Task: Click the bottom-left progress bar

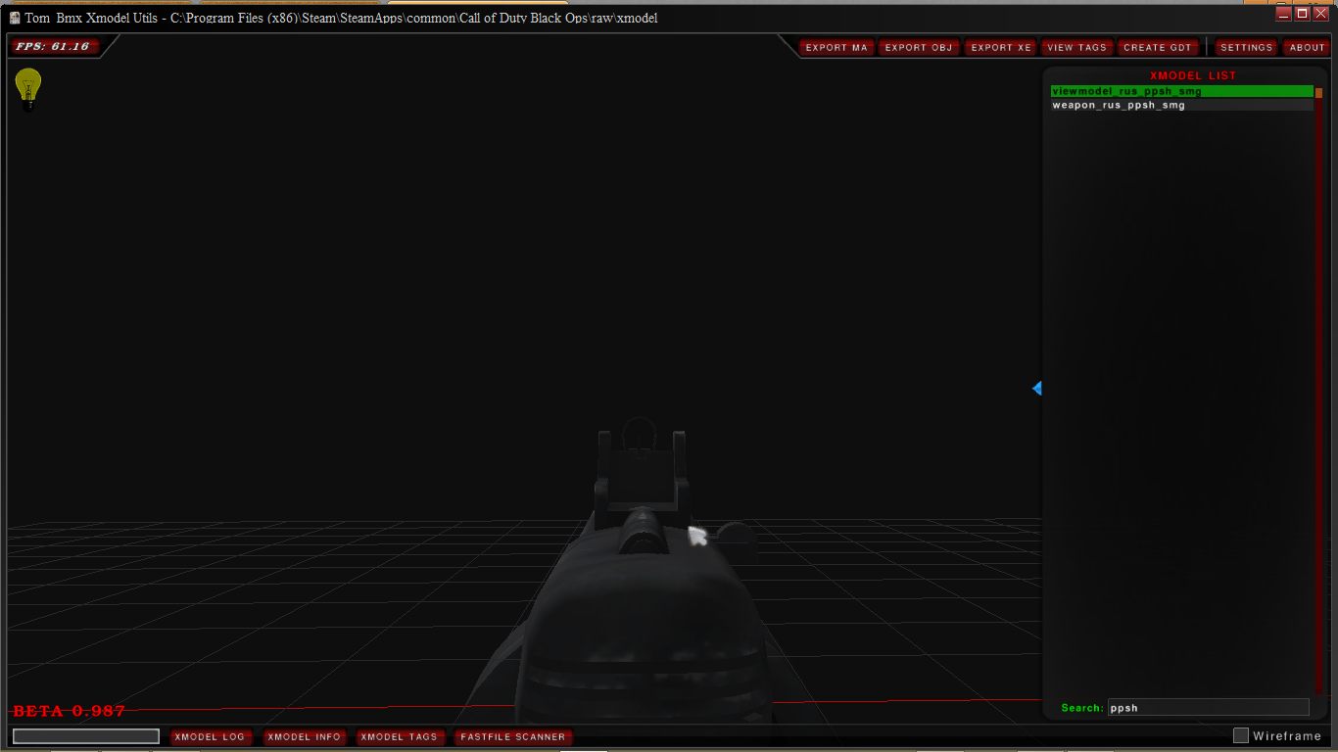Action: [86, 736]
